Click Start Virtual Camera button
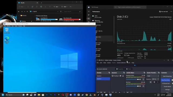 coord(166,84)
